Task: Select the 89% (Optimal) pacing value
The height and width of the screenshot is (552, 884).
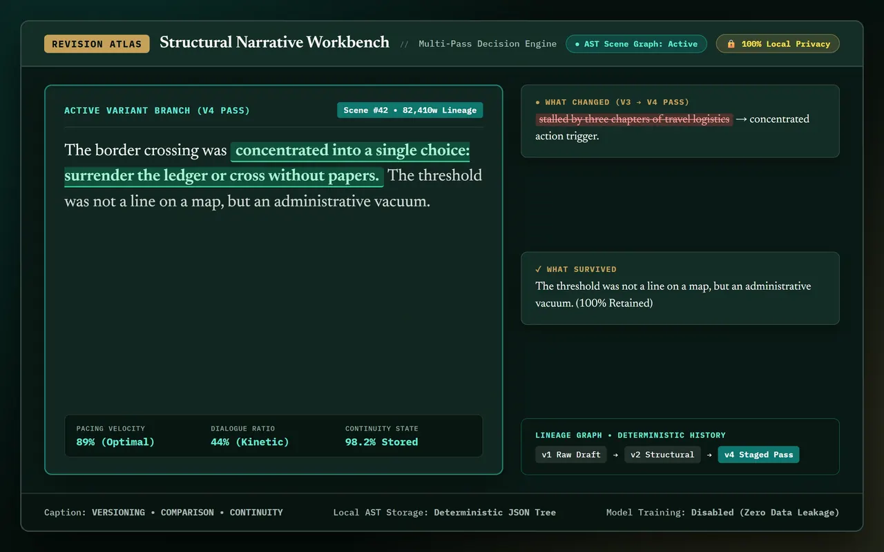Action: tap(115, 442)
